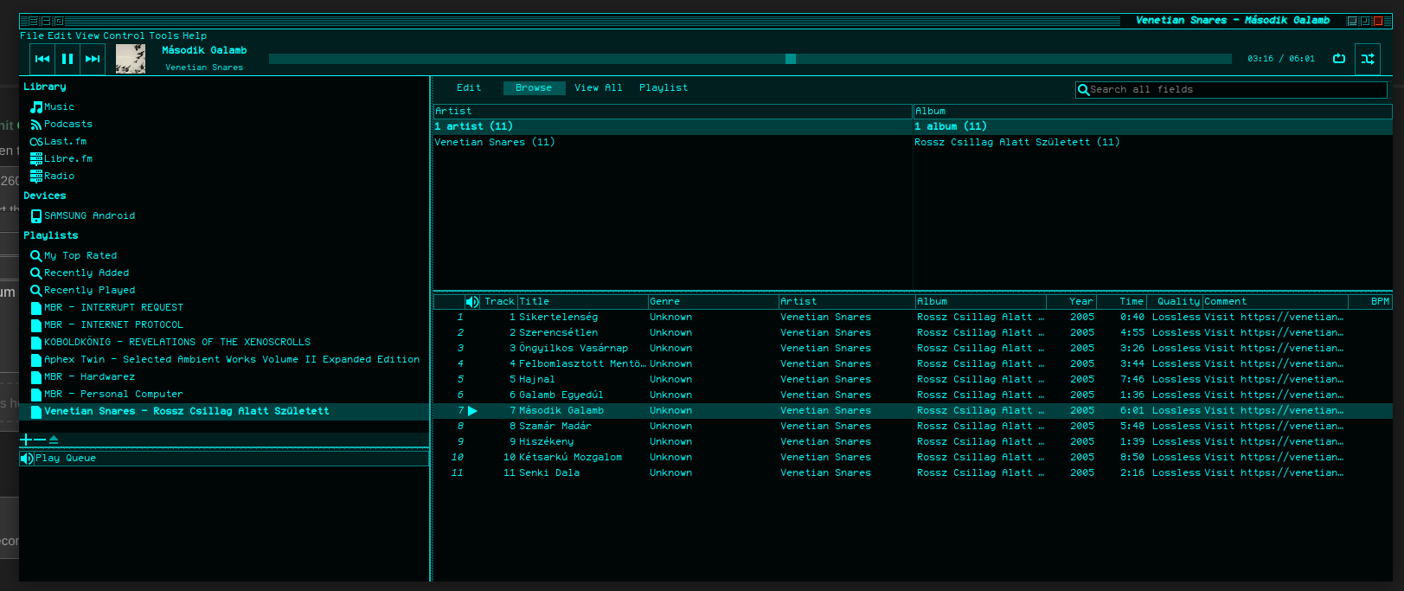This screenshot has height=591, width=1404.
Task: Toggle shuffle mode
Action: [1368, 59]
